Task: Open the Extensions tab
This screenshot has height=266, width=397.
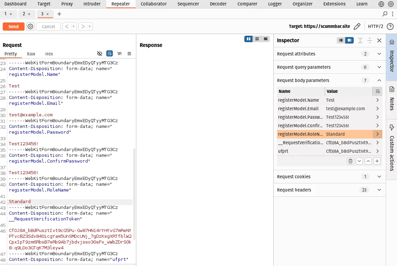Action: click(x=334, y=4)
